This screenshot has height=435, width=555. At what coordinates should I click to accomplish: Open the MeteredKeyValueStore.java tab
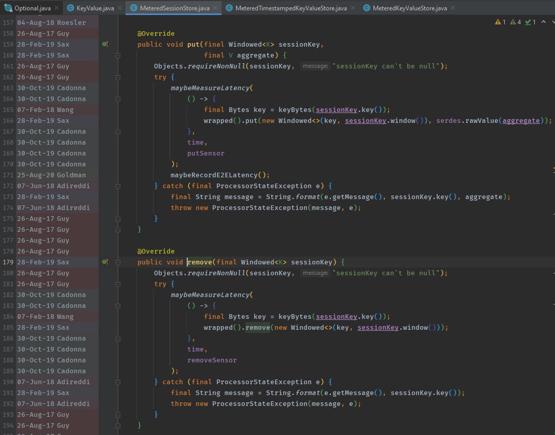click(x=410, y=8)
